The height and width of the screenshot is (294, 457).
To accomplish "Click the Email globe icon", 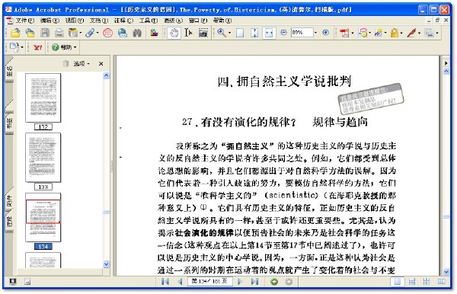I will coord(123,33).
